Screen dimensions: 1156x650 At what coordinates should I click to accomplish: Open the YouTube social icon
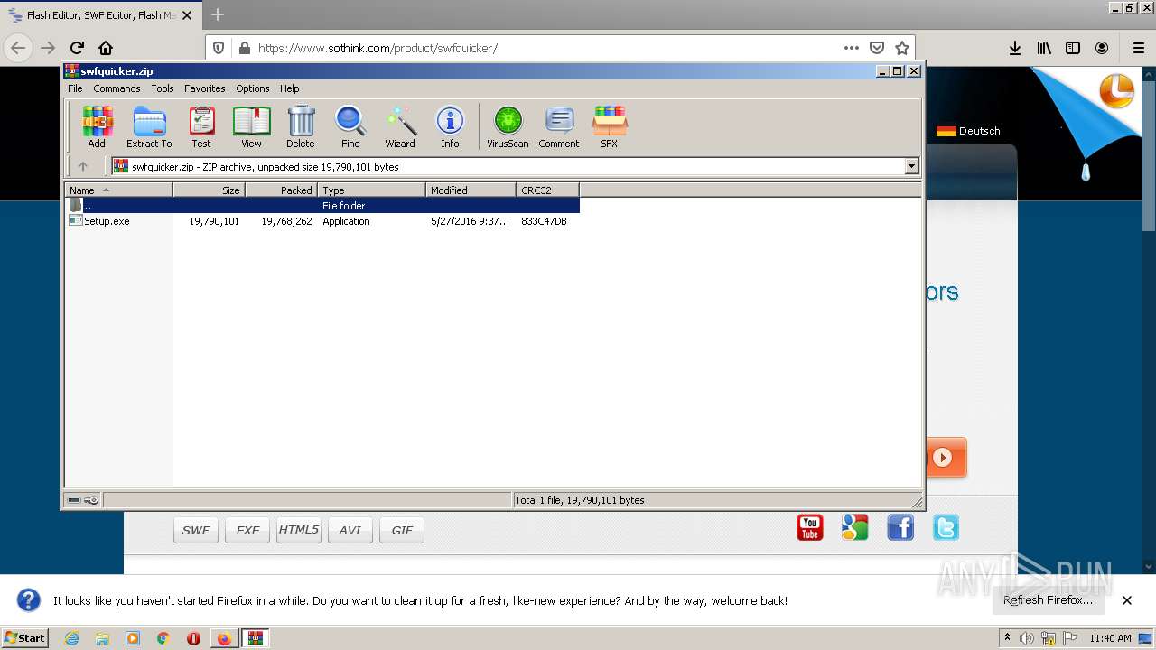click(x=810, y=528)
